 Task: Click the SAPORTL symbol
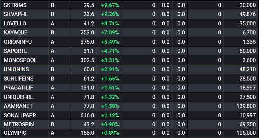[16, 51]
